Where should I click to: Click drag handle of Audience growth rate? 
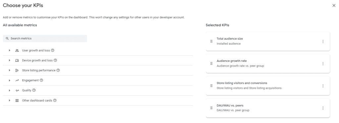[212, 63]
